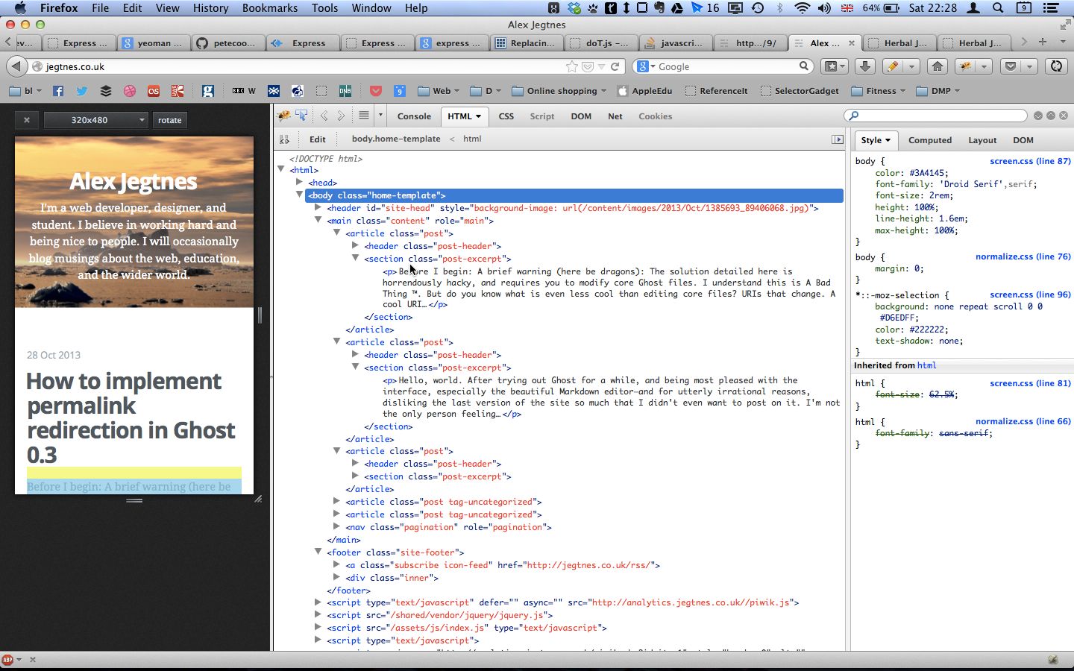Screen dimensions: 1074x671
Task: Switch to the Cookies panel tab
Action: tap(656, 116)
